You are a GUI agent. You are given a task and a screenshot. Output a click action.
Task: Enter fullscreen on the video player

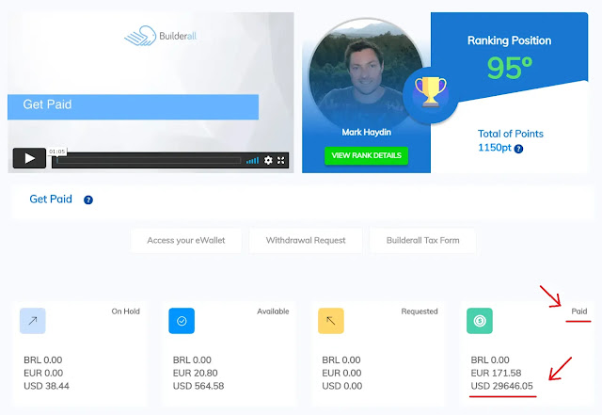tap(281, 160)
